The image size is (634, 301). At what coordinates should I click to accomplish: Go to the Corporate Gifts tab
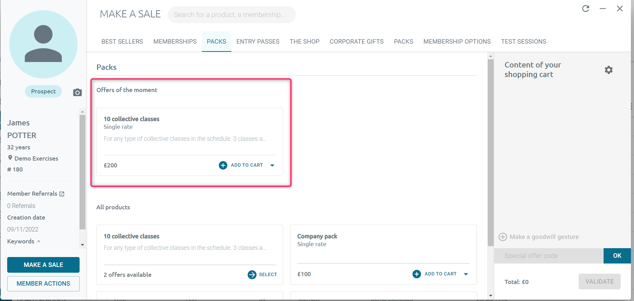pyautogui.click(x=356, y=42)
